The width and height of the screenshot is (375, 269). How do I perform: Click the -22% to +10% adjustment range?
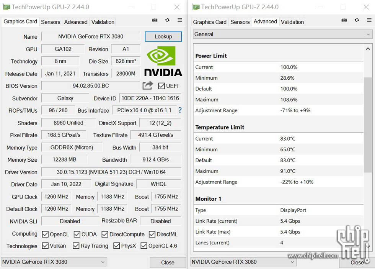click(x=297, y=182)
